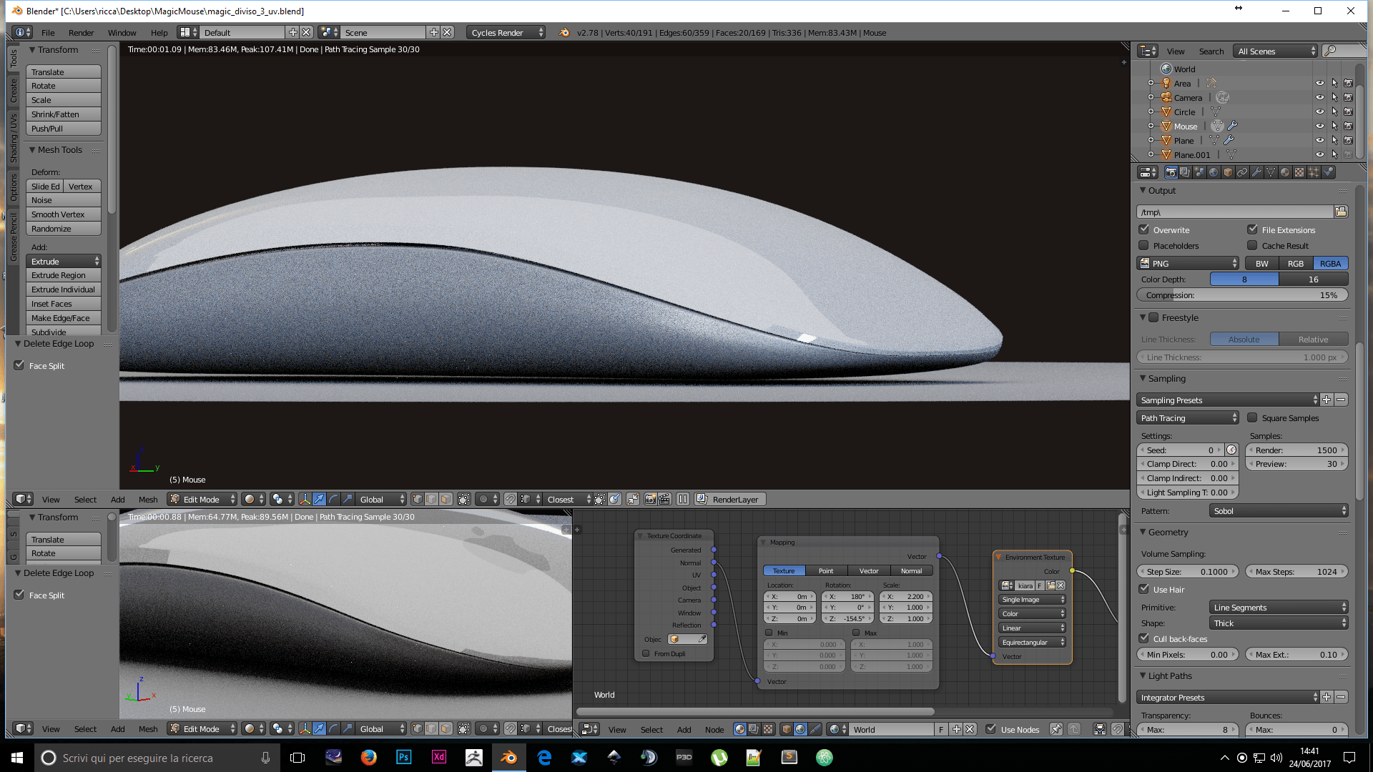Open the PNG file format dropdown
The width and height of the screenshot is (1373, 772).
click(x=1187, y=263)
